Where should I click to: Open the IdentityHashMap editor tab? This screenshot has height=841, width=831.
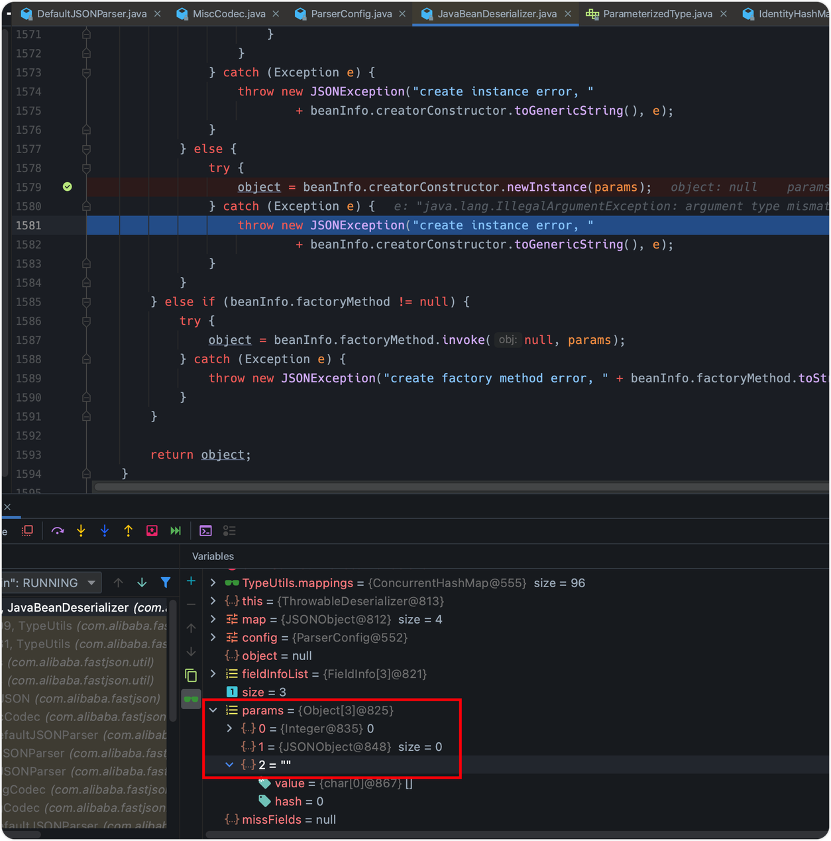point(786,14)
